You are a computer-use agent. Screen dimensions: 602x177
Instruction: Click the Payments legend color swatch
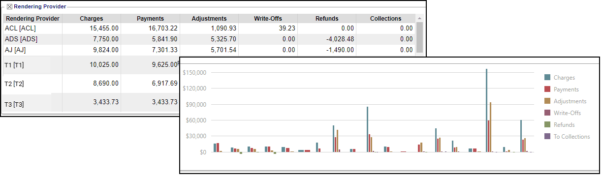pos(547,89)
